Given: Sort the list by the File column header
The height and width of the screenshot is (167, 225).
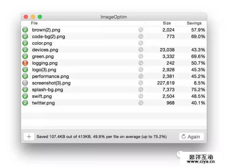Looking at the screenshot, I should [x=34, y=23].
